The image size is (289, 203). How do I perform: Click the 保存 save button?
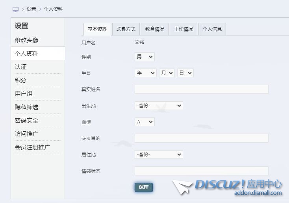pos(143,187)
